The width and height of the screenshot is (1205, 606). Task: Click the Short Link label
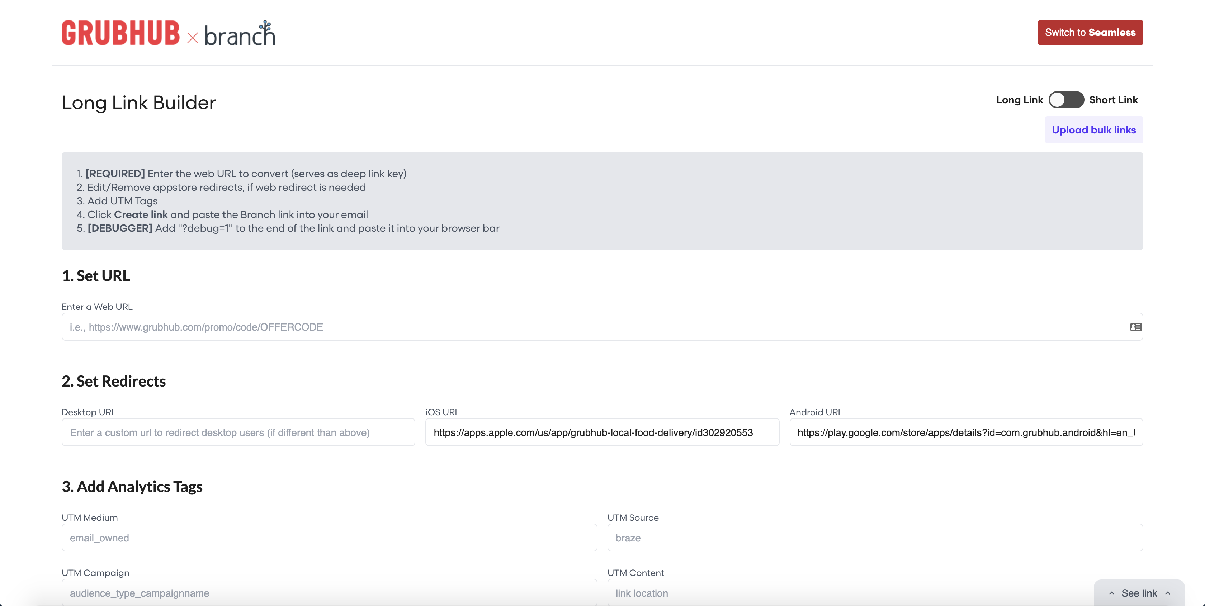(1113, 100)
